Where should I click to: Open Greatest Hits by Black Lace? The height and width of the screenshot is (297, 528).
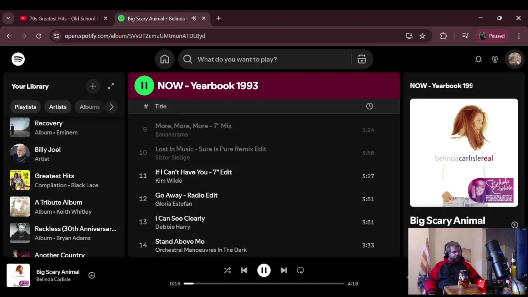coord(64,180)
